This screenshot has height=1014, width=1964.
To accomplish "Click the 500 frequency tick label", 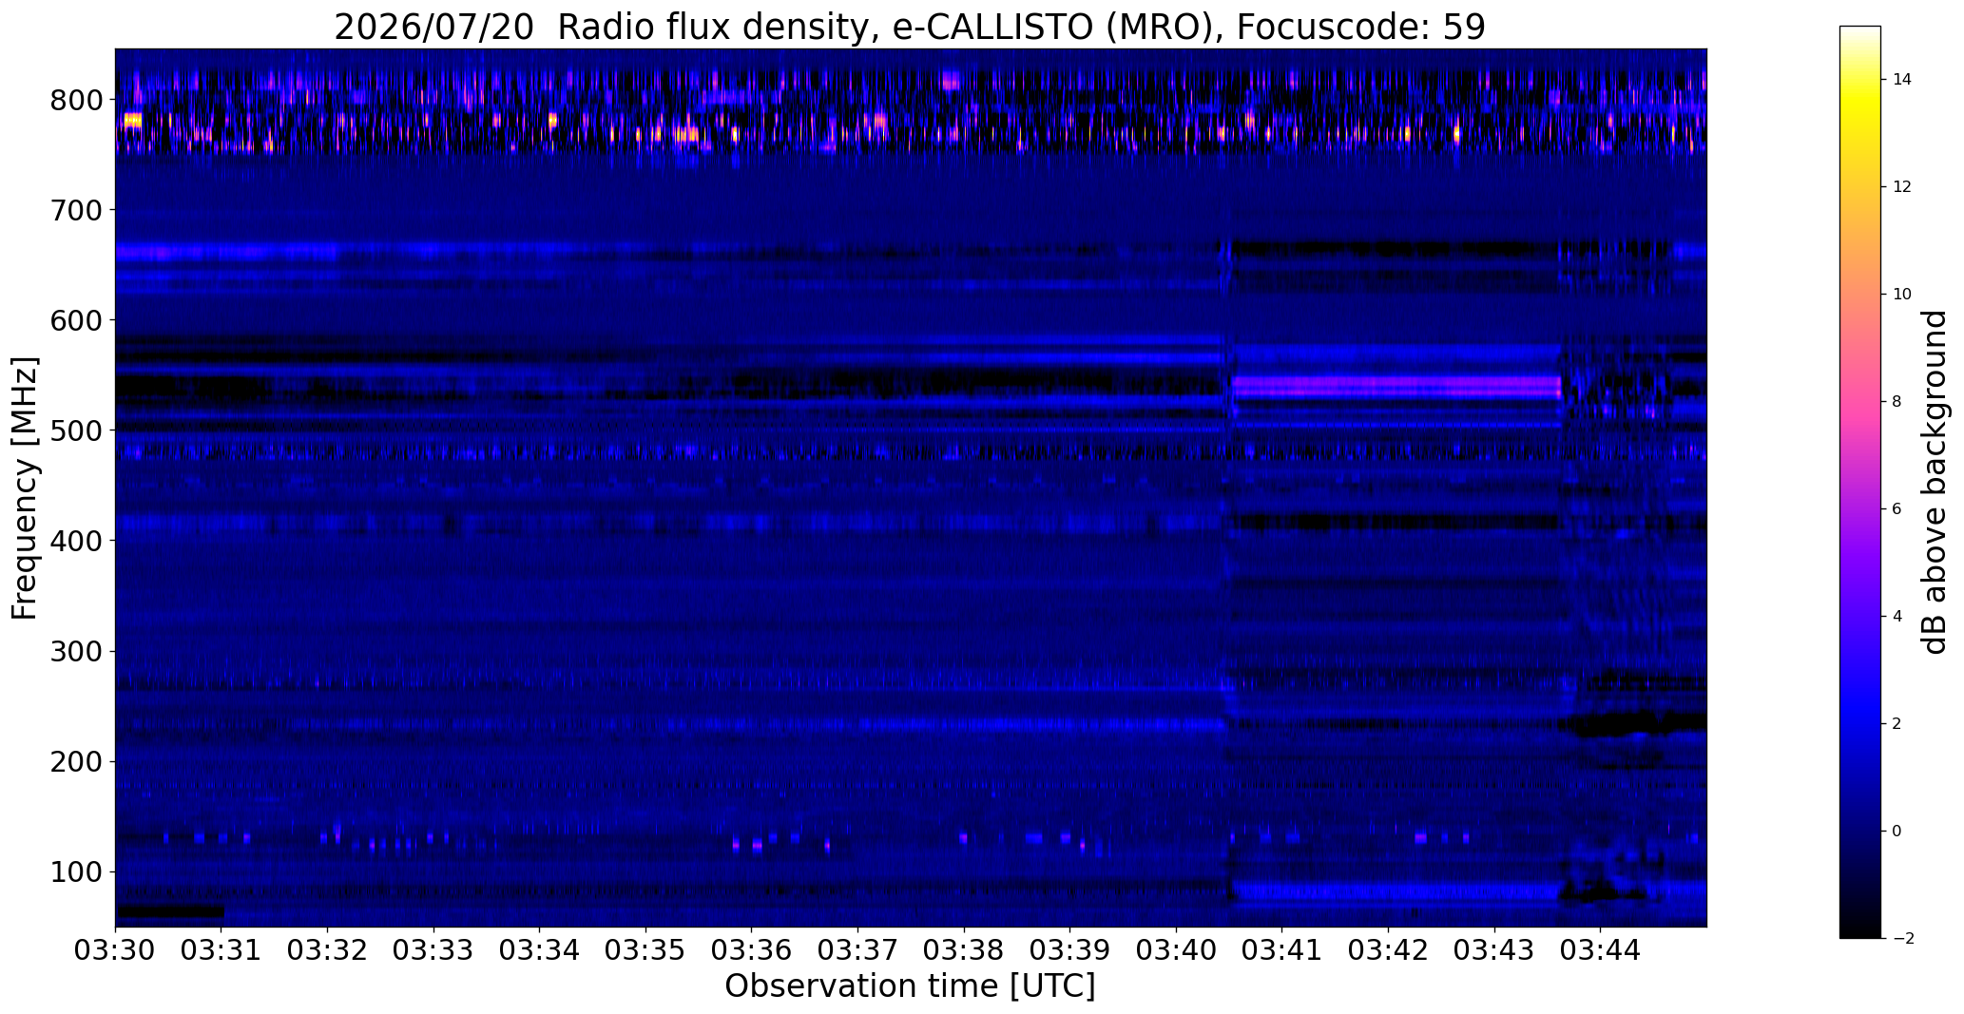I will (x=76, y=430).
